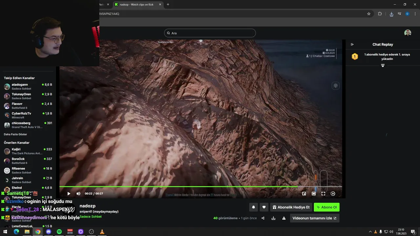
Task: Open OBS Studio from the taskbar
Action: [x=92, y=232]
